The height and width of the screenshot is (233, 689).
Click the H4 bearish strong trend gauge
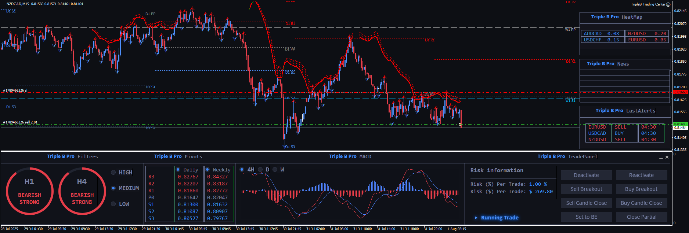(82, 191)
